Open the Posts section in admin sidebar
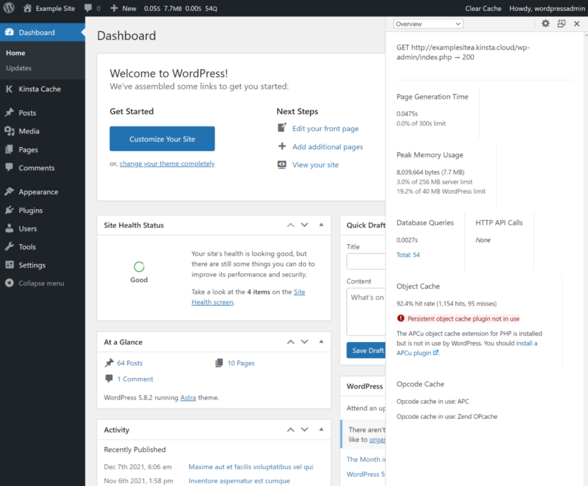The height and width of the screenshot is (486, 588). [x=26, y=113]
